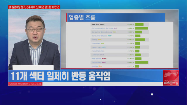Screen dimensions: 187x105
Task: Select the Energy XLE sector row
Action: (120, 40)
